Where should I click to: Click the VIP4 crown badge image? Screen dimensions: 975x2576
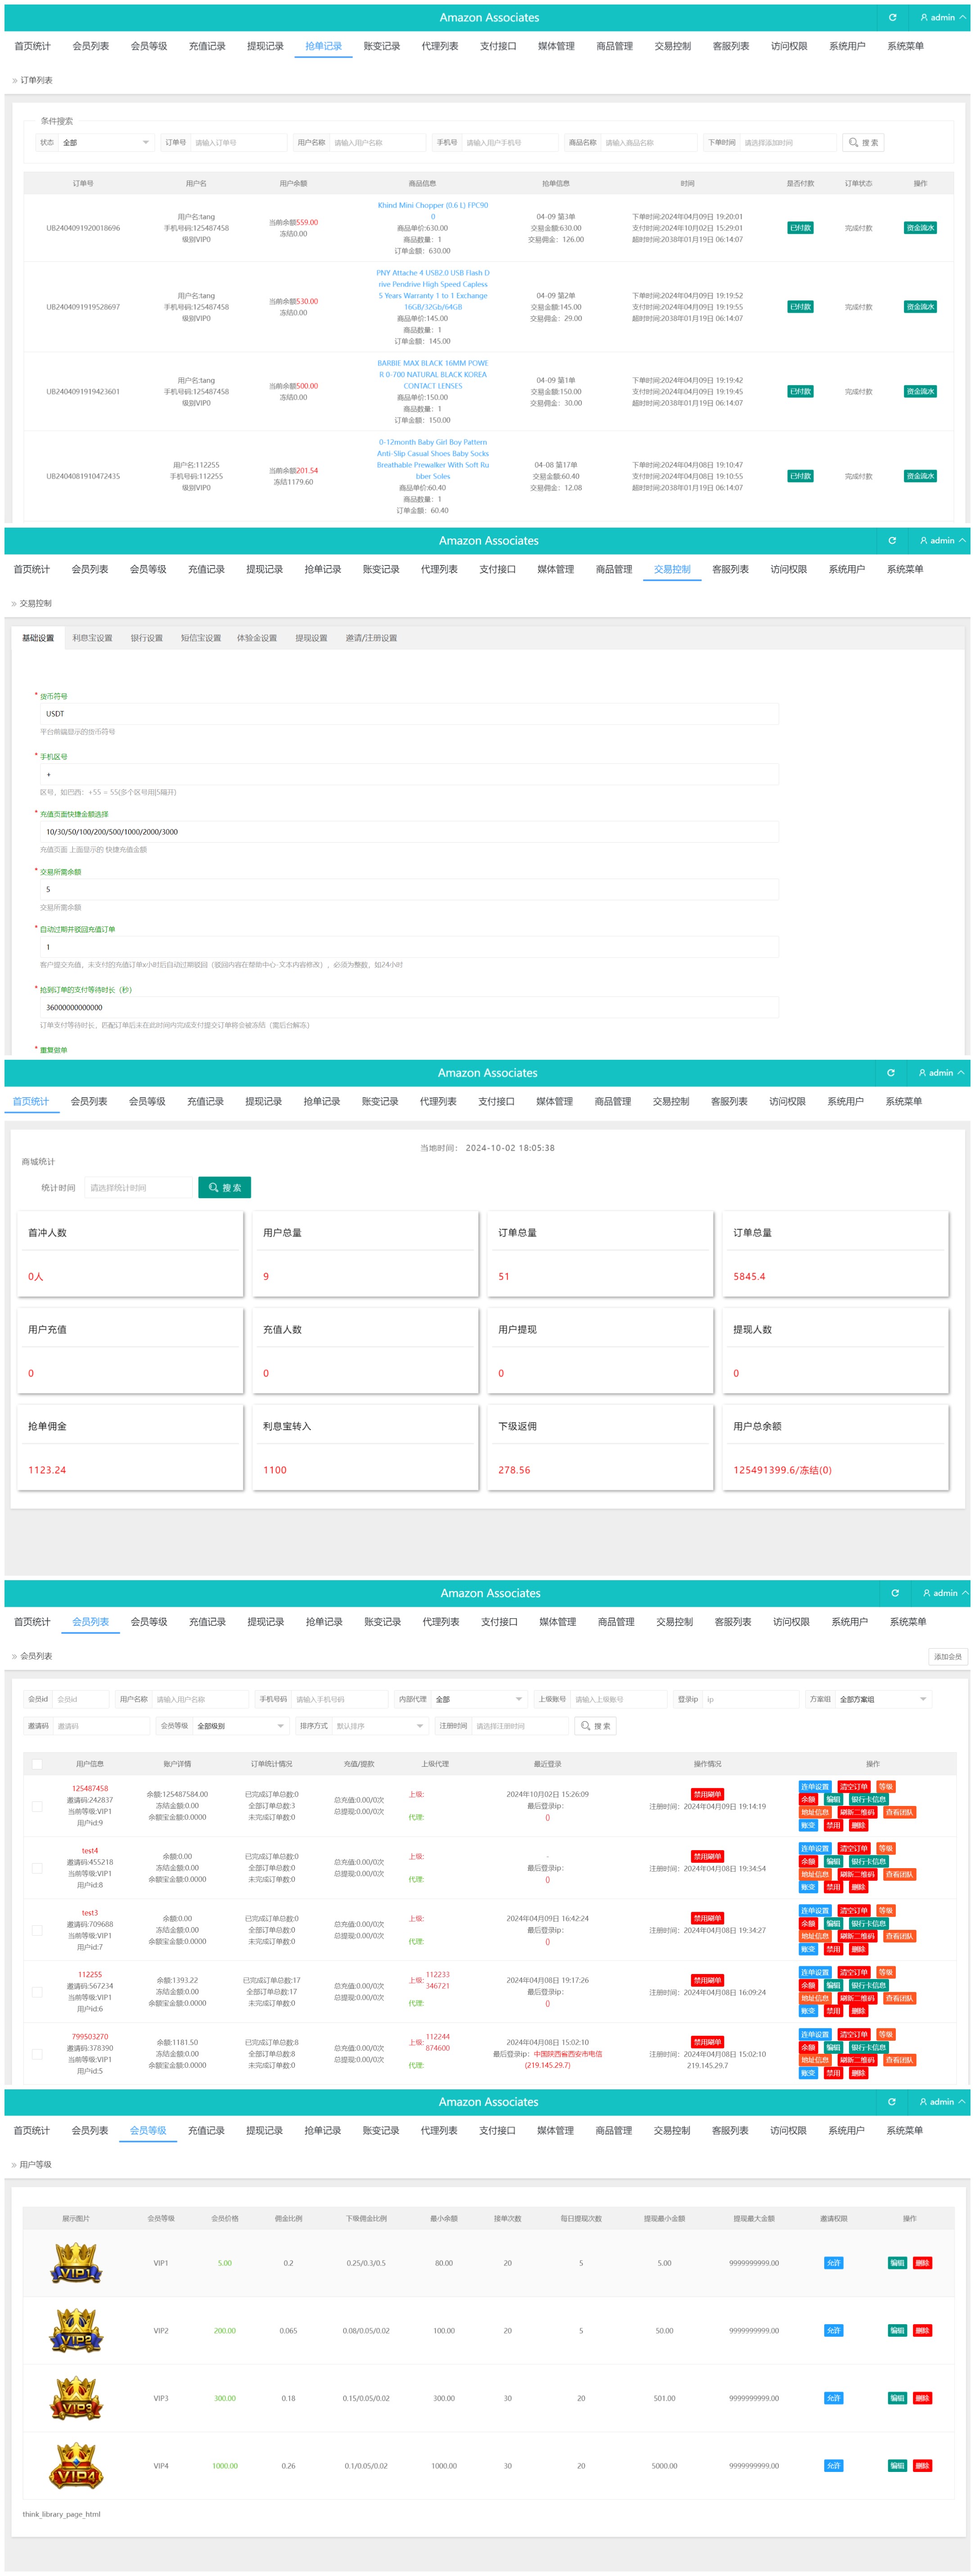point(76,2465)
